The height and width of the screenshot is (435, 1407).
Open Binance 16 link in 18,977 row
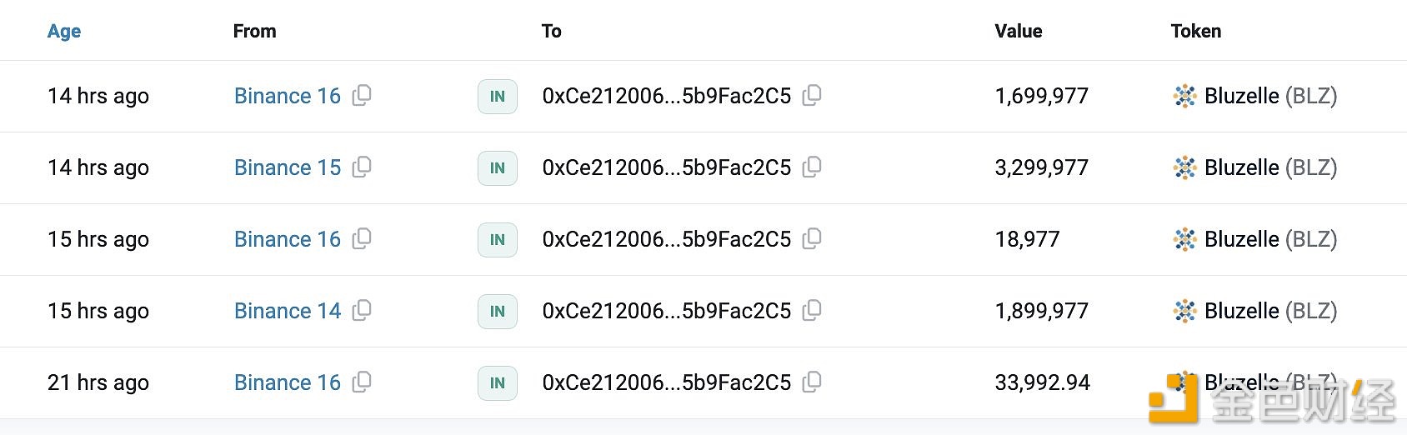(x=288, y=239)
